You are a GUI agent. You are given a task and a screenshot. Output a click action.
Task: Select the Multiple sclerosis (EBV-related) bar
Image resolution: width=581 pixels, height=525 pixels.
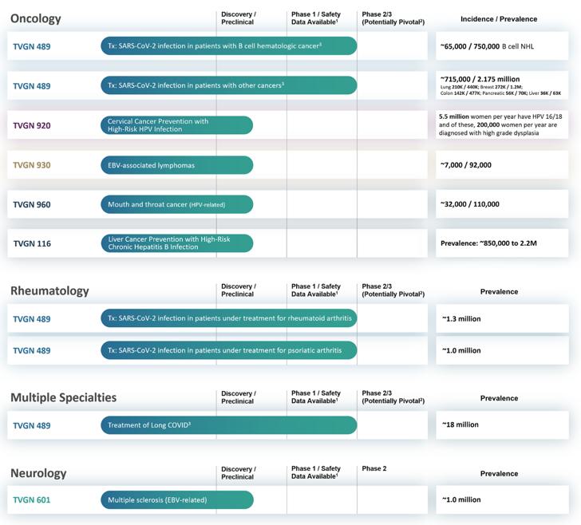pos(176,500)
